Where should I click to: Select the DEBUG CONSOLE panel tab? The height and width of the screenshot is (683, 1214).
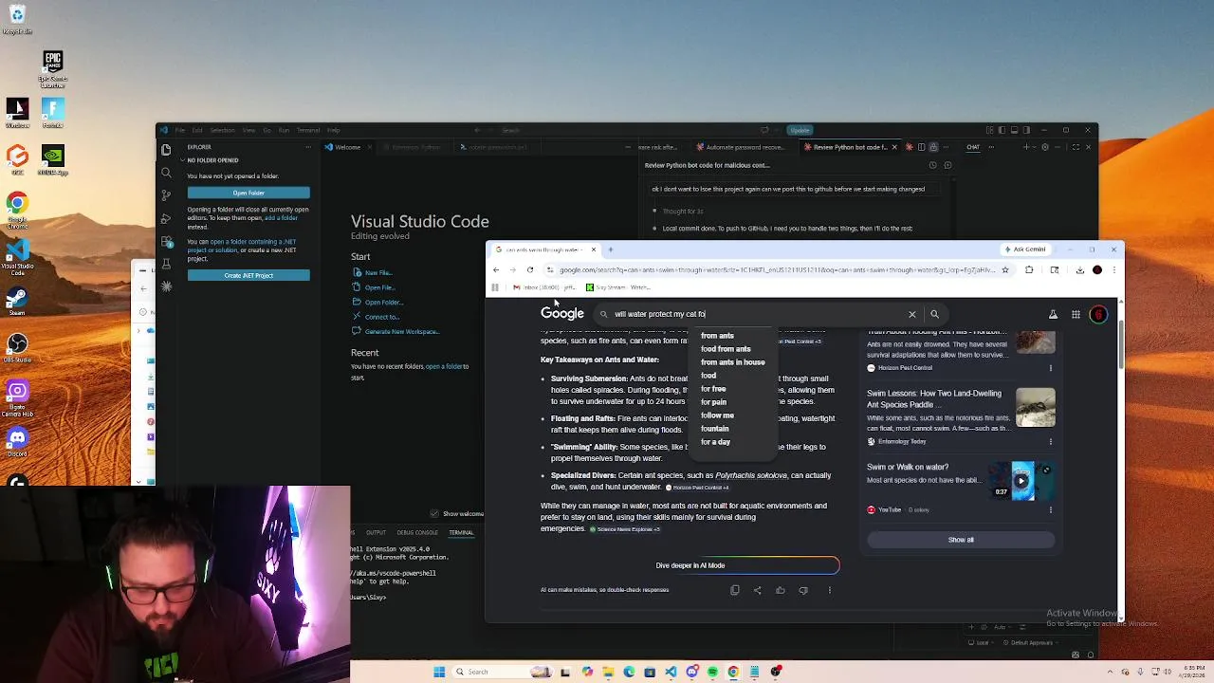[x=417, y=532]
